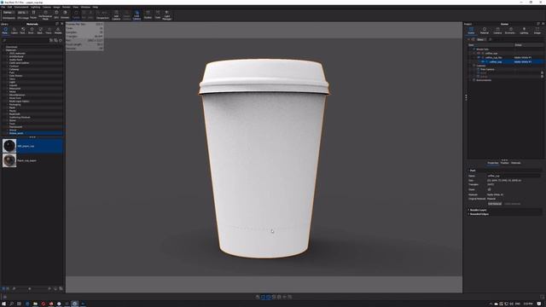Click the Add Camera toolbar icon
The height and width of the screenshot is (307, 546).
[116, 15]
